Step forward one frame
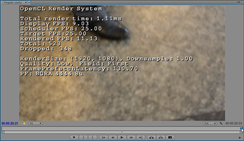The height and width of the screenshot is (141, 244). pyautogui.click(x=131, y=138)
